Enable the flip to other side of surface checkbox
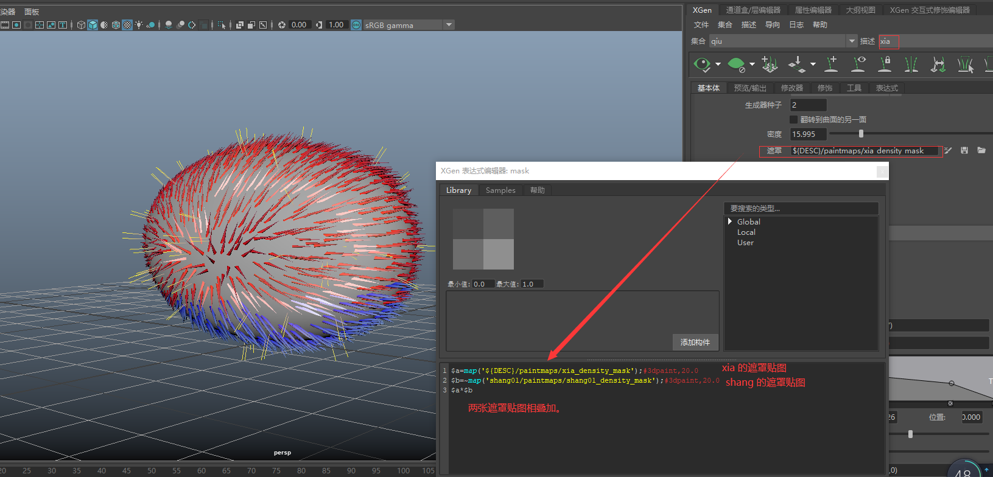The image size is (993, 477). point(793,120)
